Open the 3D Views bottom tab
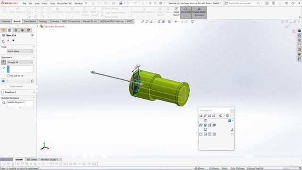The width and height of the screenshot is (302, 170). point(32,160)
